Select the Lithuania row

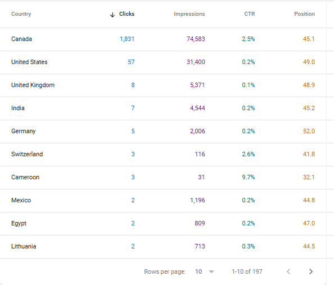click(x=163, y=246)
